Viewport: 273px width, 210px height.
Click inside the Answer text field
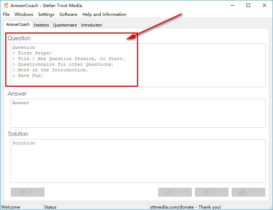click(138, 113)
